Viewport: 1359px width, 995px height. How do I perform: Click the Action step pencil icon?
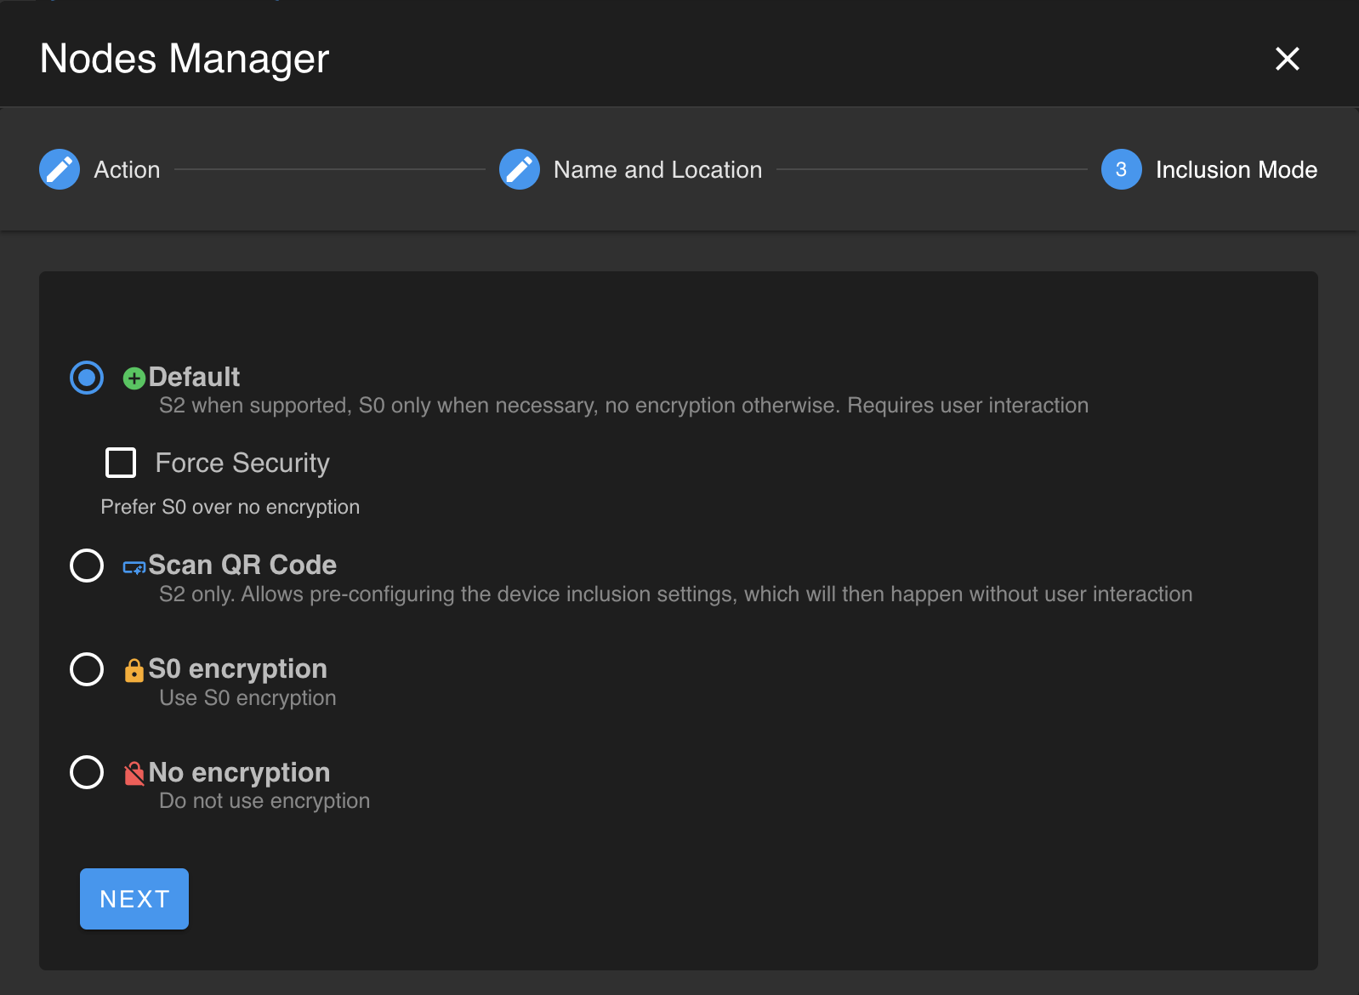click(x=60, y=169)
